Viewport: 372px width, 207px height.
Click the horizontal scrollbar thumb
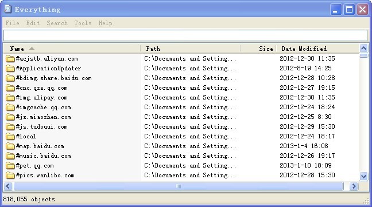tap(179, 186)
